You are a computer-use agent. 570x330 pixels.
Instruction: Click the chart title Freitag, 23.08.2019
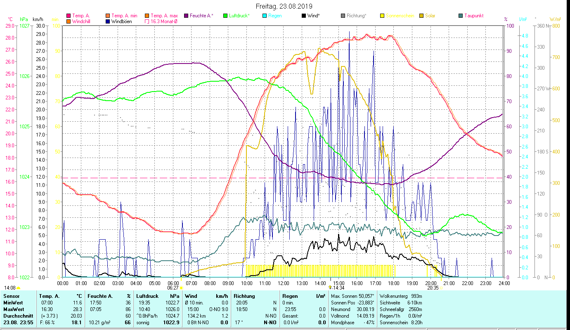coord(284,6)
